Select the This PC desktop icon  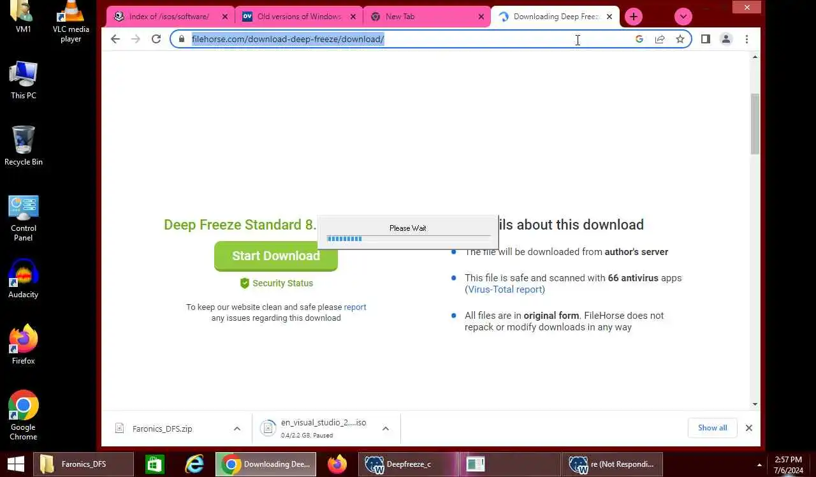[24, 80]
